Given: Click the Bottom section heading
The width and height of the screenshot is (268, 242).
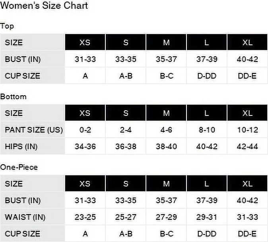Looking at the screenshot, I should click(14, 97).
